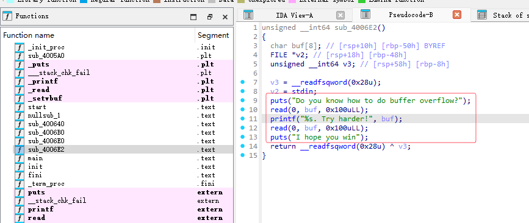The height and width of the screenshot is (223, 529).
Task: Click the IDA View-A tab icon
Action: coord(248,15)
